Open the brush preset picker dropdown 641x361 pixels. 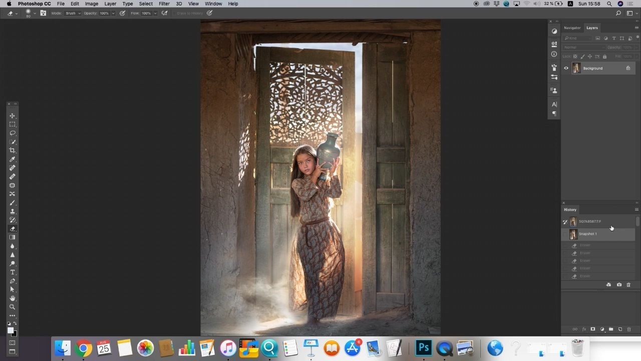tap(35, 13)
